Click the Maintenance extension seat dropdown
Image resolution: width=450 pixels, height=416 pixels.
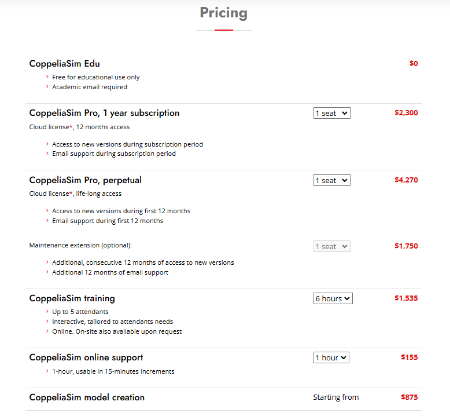pyautogui.click(x=331, y=246)
